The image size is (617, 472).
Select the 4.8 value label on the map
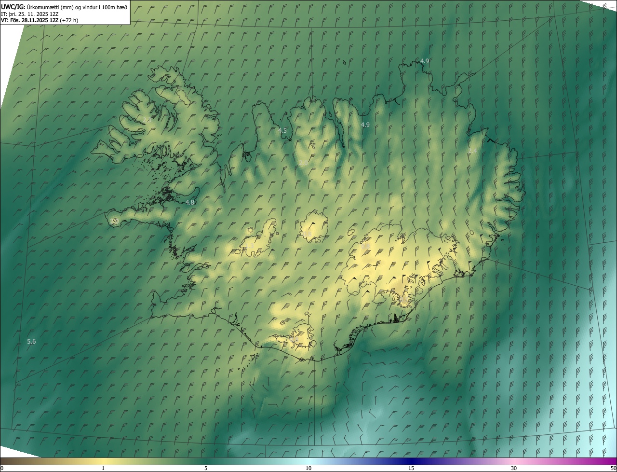pyautogui.click(x=190, y=202)
